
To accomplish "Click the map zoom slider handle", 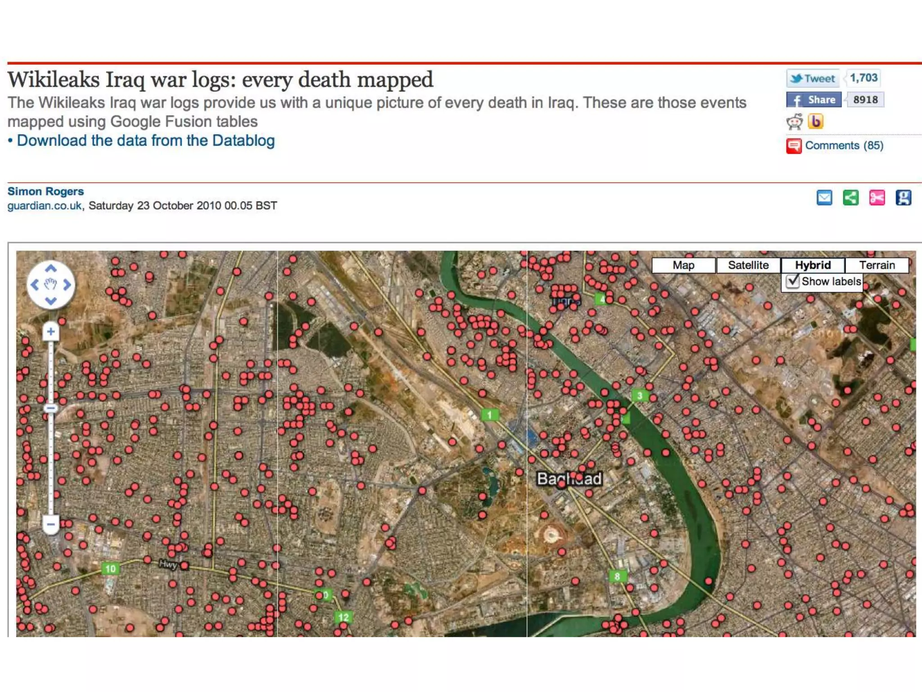I will coord(51,409).
